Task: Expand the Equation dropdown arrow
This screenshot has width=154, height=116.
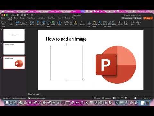Action: tap(123, 22)
